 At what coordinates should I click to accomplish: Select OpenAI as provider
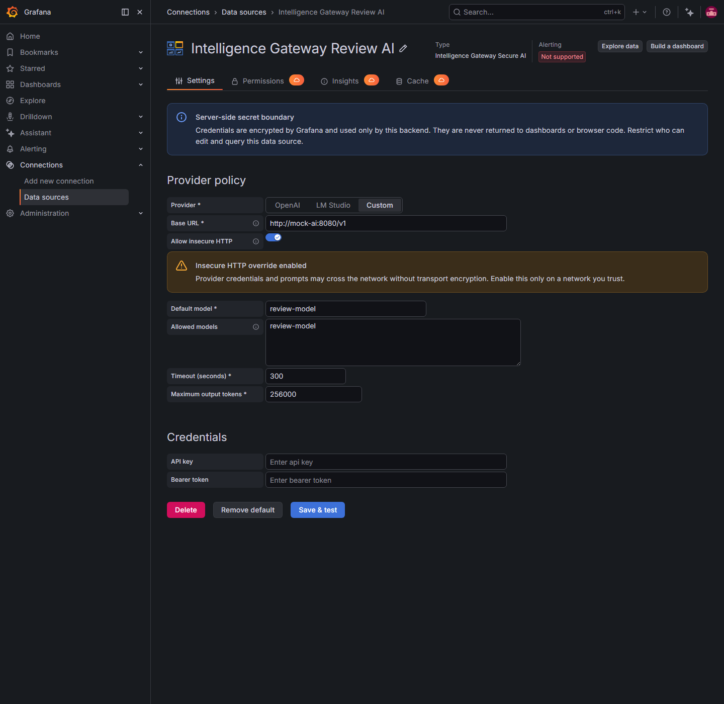[288, 205]
